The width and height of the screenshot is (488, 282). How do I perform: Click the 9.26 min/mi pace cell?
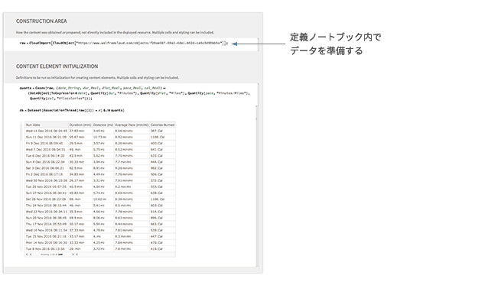pos(132,168)
